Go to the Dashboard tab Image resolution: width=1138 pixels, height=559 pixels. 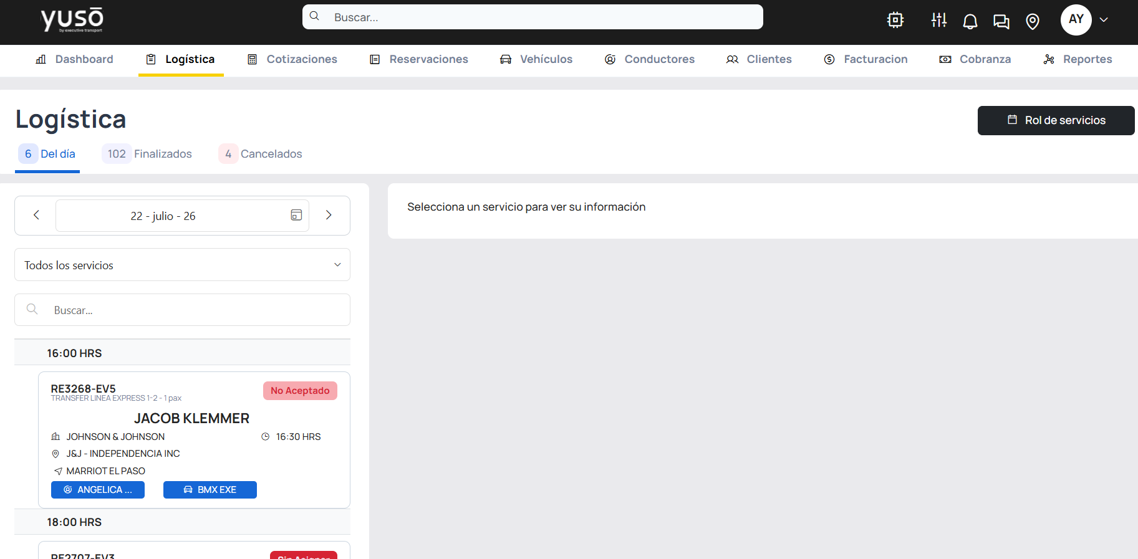(75, 59)
